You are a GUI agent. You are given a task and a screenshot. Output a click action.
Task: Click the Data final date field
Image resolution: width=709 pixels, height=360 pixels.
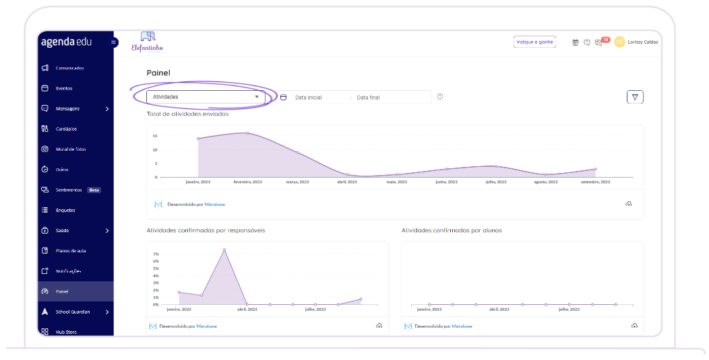[x=369, y=98]
